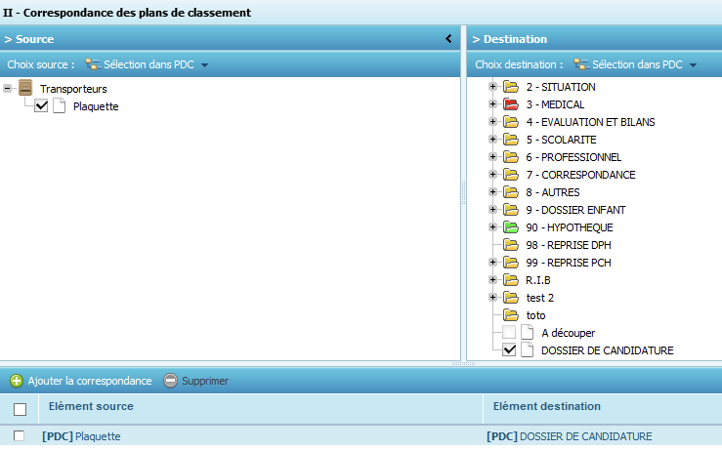Click the Plaquette link in the source column
Screen dimensions: 722x451
98,436
